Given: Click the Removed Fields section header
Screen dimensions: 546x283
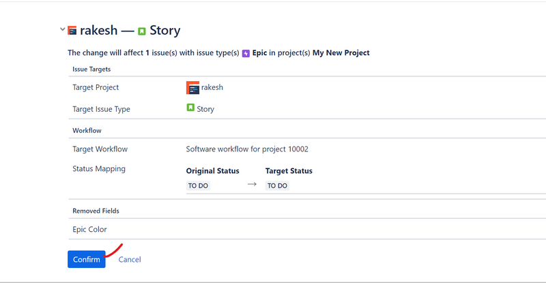Looking at the screenshot, I should [x=96, y=211].
